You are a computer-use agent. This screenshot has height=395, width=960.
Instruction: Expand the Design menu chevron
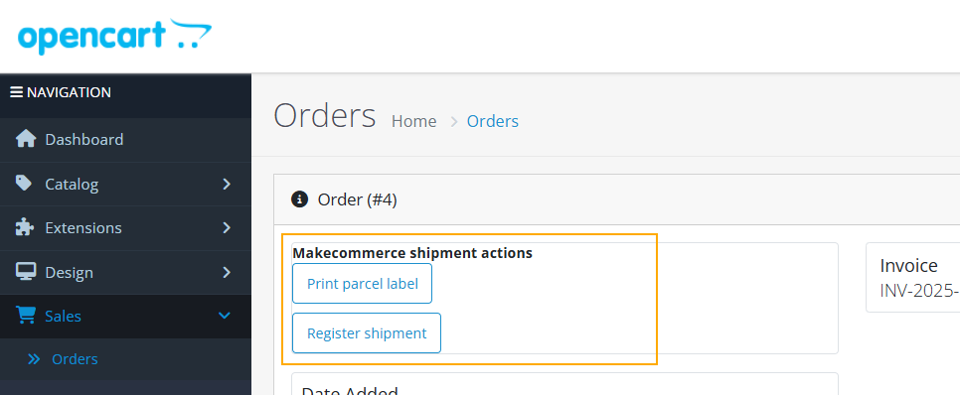227,272
